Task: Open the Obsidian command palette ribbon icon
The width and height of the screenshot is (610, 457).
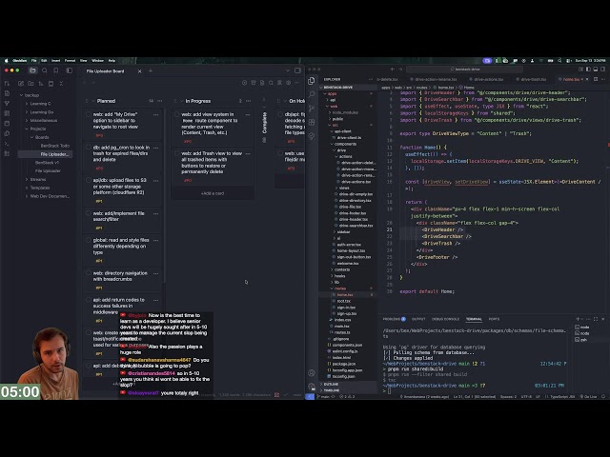Action: [x=7, y=144]
